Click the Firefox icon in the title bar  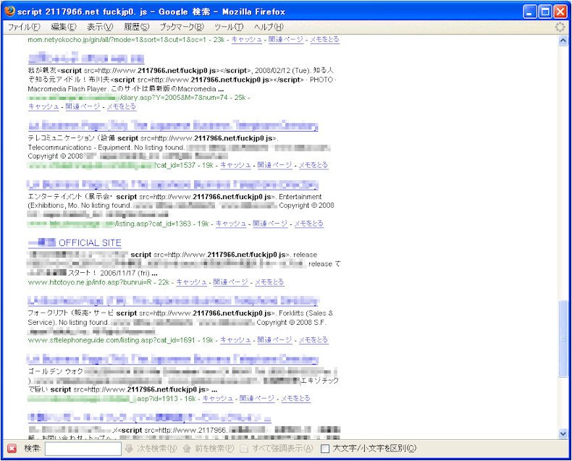pyautogui.click(x=9, y=12)
